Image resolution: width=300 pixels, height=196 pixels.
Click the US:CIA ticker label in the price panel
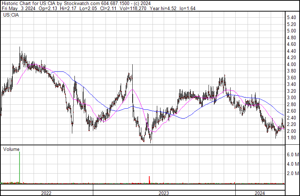[x=10, y=15]
